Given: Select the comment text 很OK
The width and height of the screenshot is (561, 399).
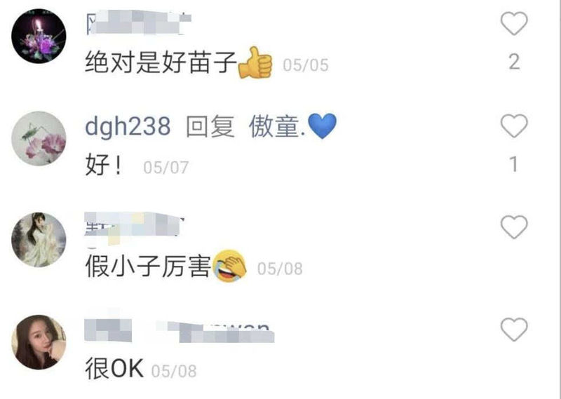Looking at the screenshot, I should click(114, 368).
